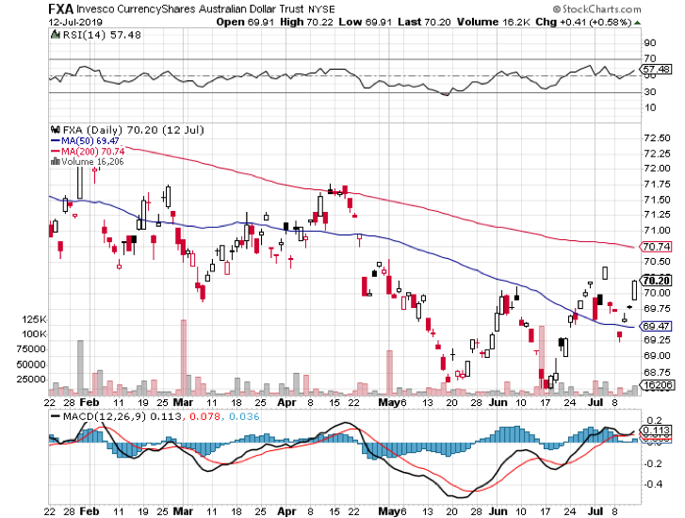Click the green up-arrow change indicator

[637, 23]
